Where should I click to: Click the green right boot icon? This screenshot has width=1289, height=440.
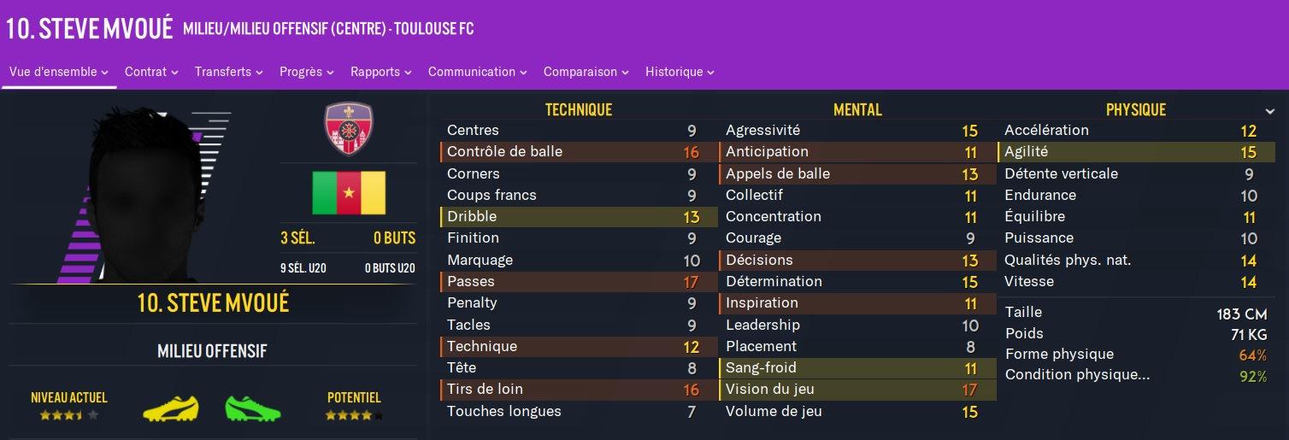pos(252,408)
